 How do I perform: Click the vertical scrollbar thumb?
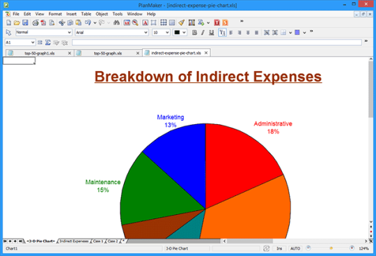pos(371,89)
